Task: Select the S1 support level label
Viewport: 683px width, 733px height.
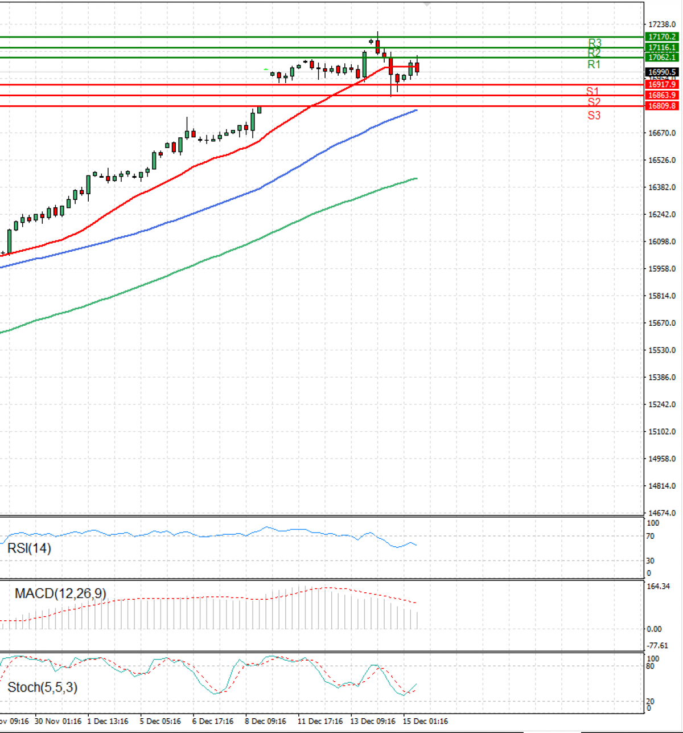Action: tap(593, 90)
